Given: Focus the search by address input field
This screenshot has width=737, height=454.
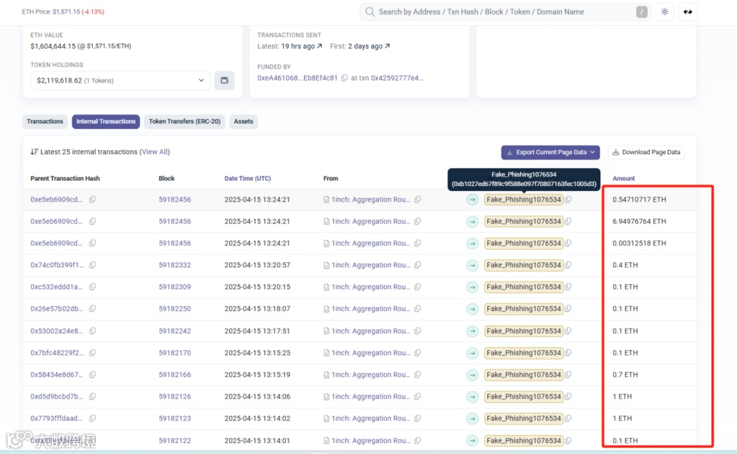Looking at the screenshot, I should click(x=505, y=12).
